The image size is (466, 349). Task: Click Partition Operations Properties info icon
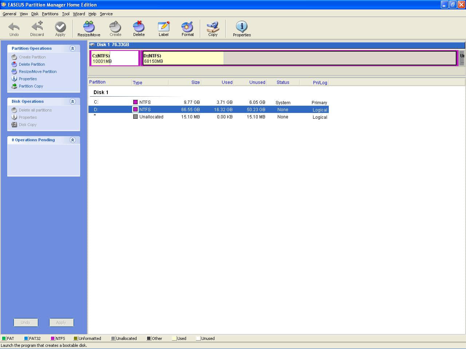14,79
